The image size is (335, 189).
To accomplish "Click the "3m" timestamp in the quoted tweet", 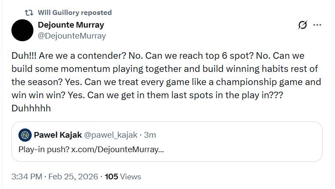I will 149,135.
